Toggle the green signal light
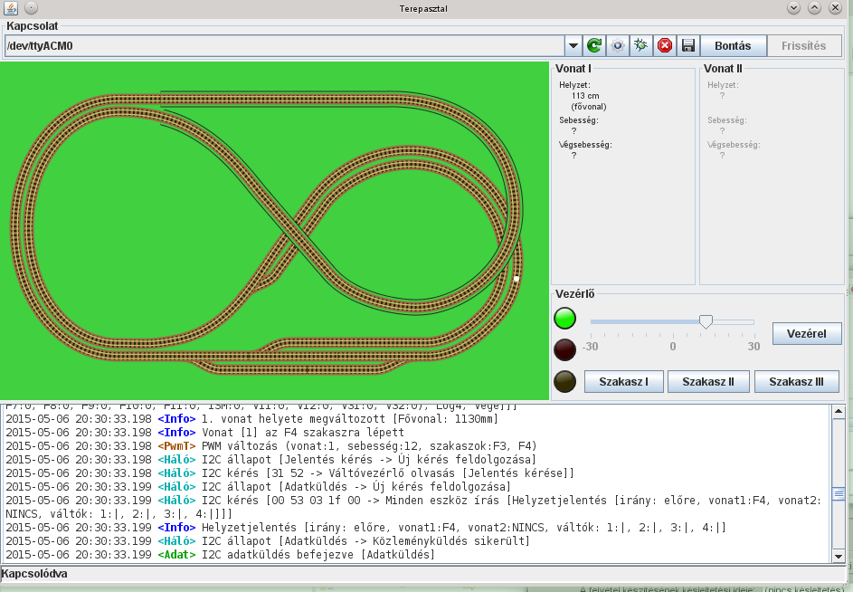The width and height of the screenshot is (853, 592). click(x=565, y=318)
